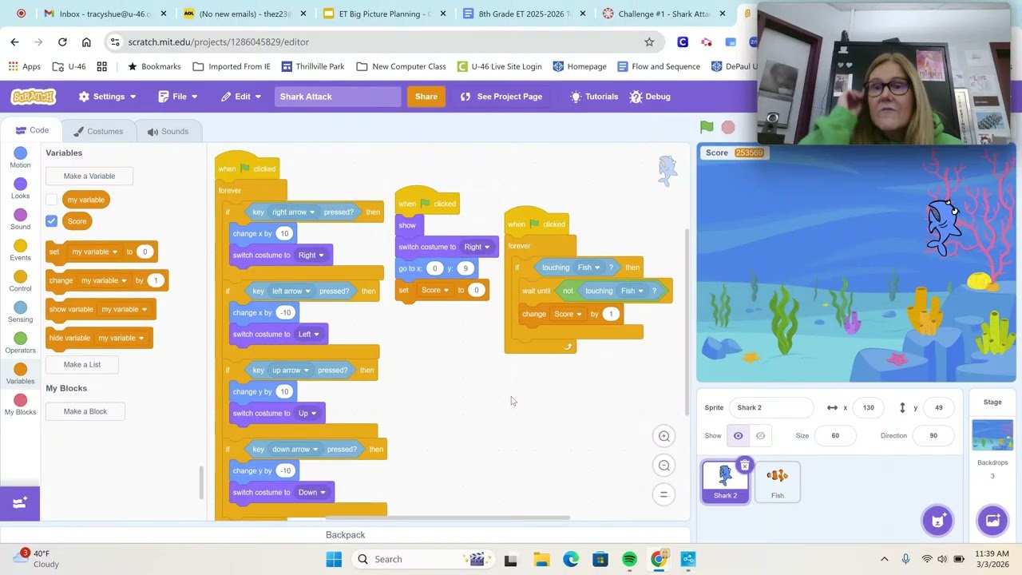Open variable dropdown in set block
Screen dimensions: 1022x575
click(x=94, y=252)
